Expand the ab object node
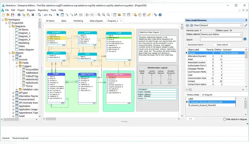This screenshot has width=249, height=144. pyautogui.click(x=13, y=56)
